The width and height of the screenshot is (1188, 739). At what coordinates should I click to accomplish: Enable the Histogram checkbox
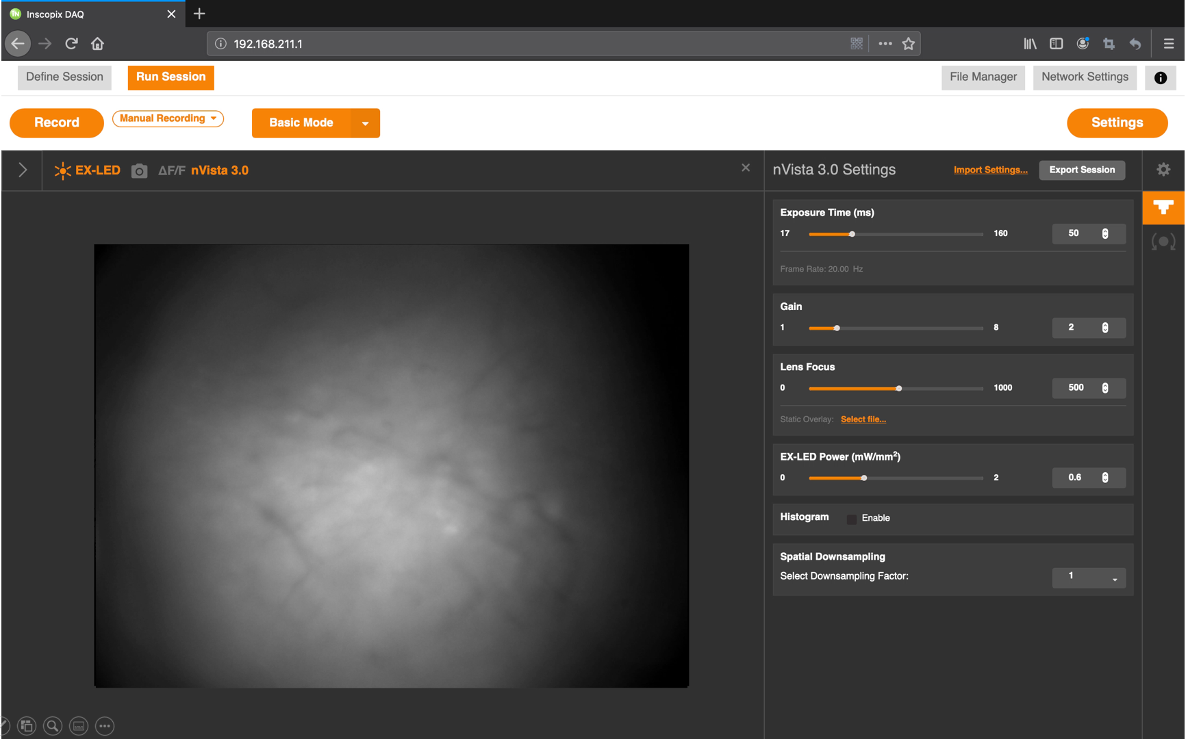click(x=852, y=519)
